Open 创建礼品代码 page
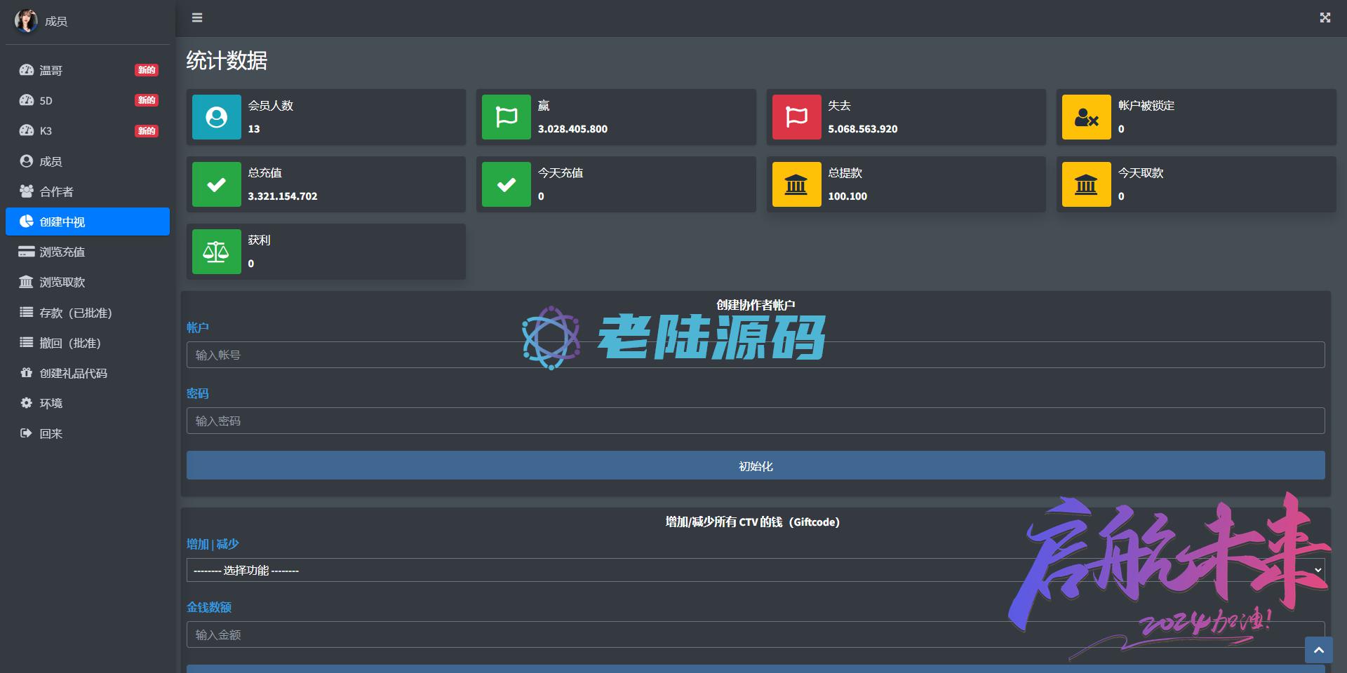Viewport: 1347px width, 673px height. pos(88,373)
